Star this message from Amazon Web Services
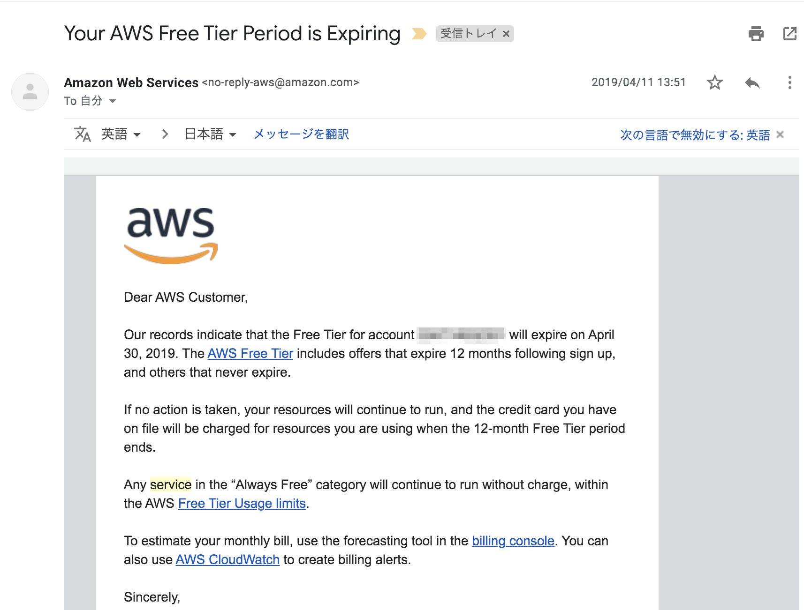Image resolution: width=804 pixels, height=610 pixels. [714, 82]
